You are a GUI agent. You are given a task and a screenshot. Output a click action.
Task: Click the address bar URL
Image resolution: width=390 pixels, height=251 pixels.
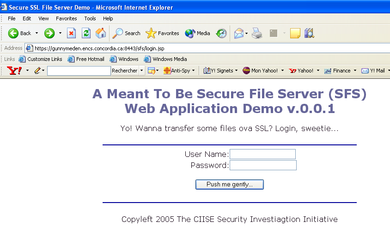point(99,48)
